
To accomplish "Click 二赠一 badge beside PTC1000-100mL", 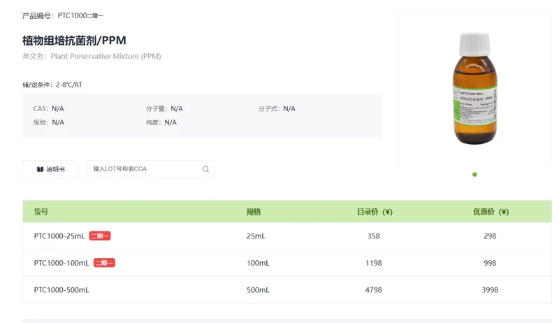I will (104, 263).
